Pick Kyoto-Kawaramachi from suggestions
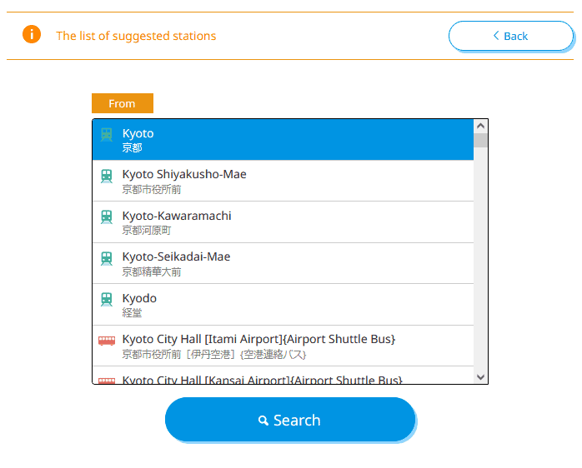582x468 pixels. pyautogui.click(x=283, y=222)
